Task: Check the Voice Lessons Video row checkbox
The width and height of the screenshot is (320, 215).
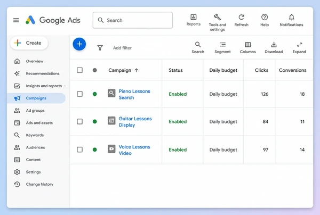Action: [x=79, y=150]
